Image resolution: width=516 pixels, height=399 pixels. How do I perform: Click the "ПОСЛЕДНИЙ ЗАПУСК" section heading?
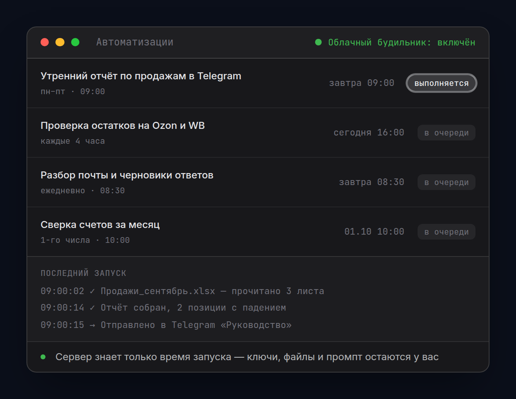click(x=84, y=273)
